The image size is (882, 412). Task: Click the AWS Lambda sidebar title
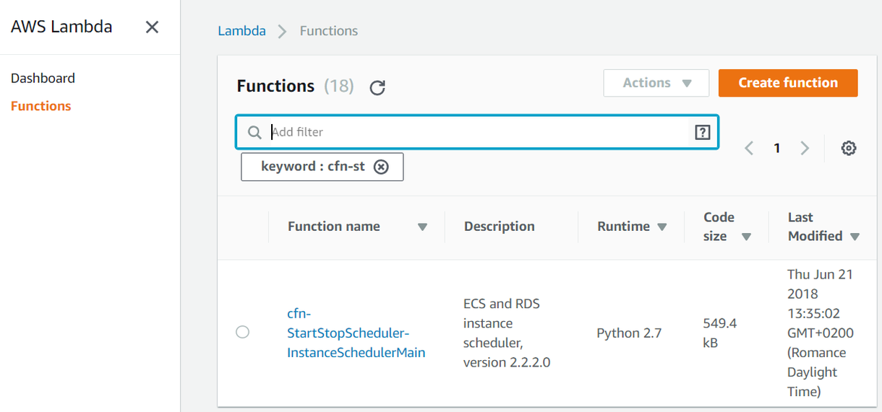(61, 27)
